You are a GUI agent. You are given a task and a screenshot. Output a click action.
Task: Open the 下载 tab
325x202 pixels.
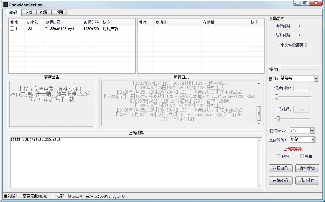click(29, 12)
